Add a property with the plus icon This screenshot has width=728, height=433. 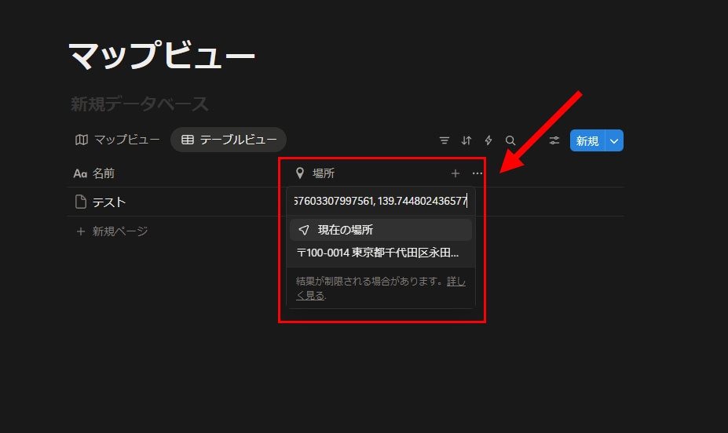point(455,173)
